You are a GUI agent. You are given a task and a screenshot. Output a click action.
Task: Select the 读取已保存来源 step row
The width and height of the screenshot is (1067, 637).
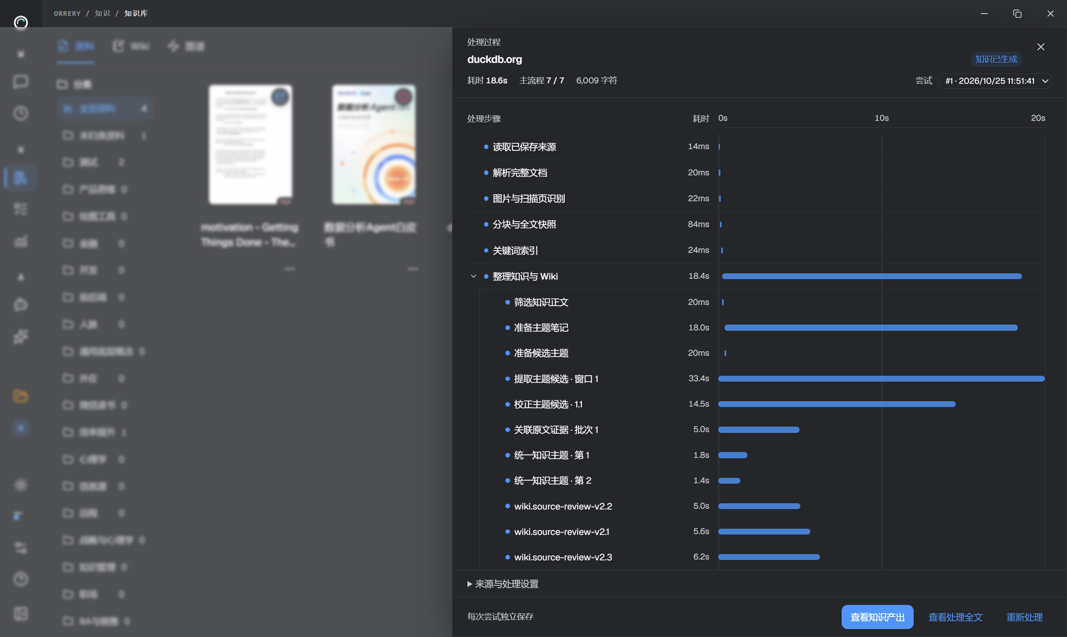pos(755,147)
